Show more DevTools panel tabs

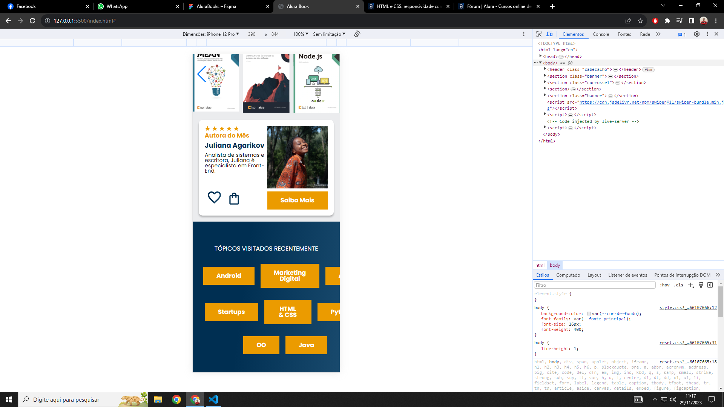pyautogui.click(x=658, y=34)
